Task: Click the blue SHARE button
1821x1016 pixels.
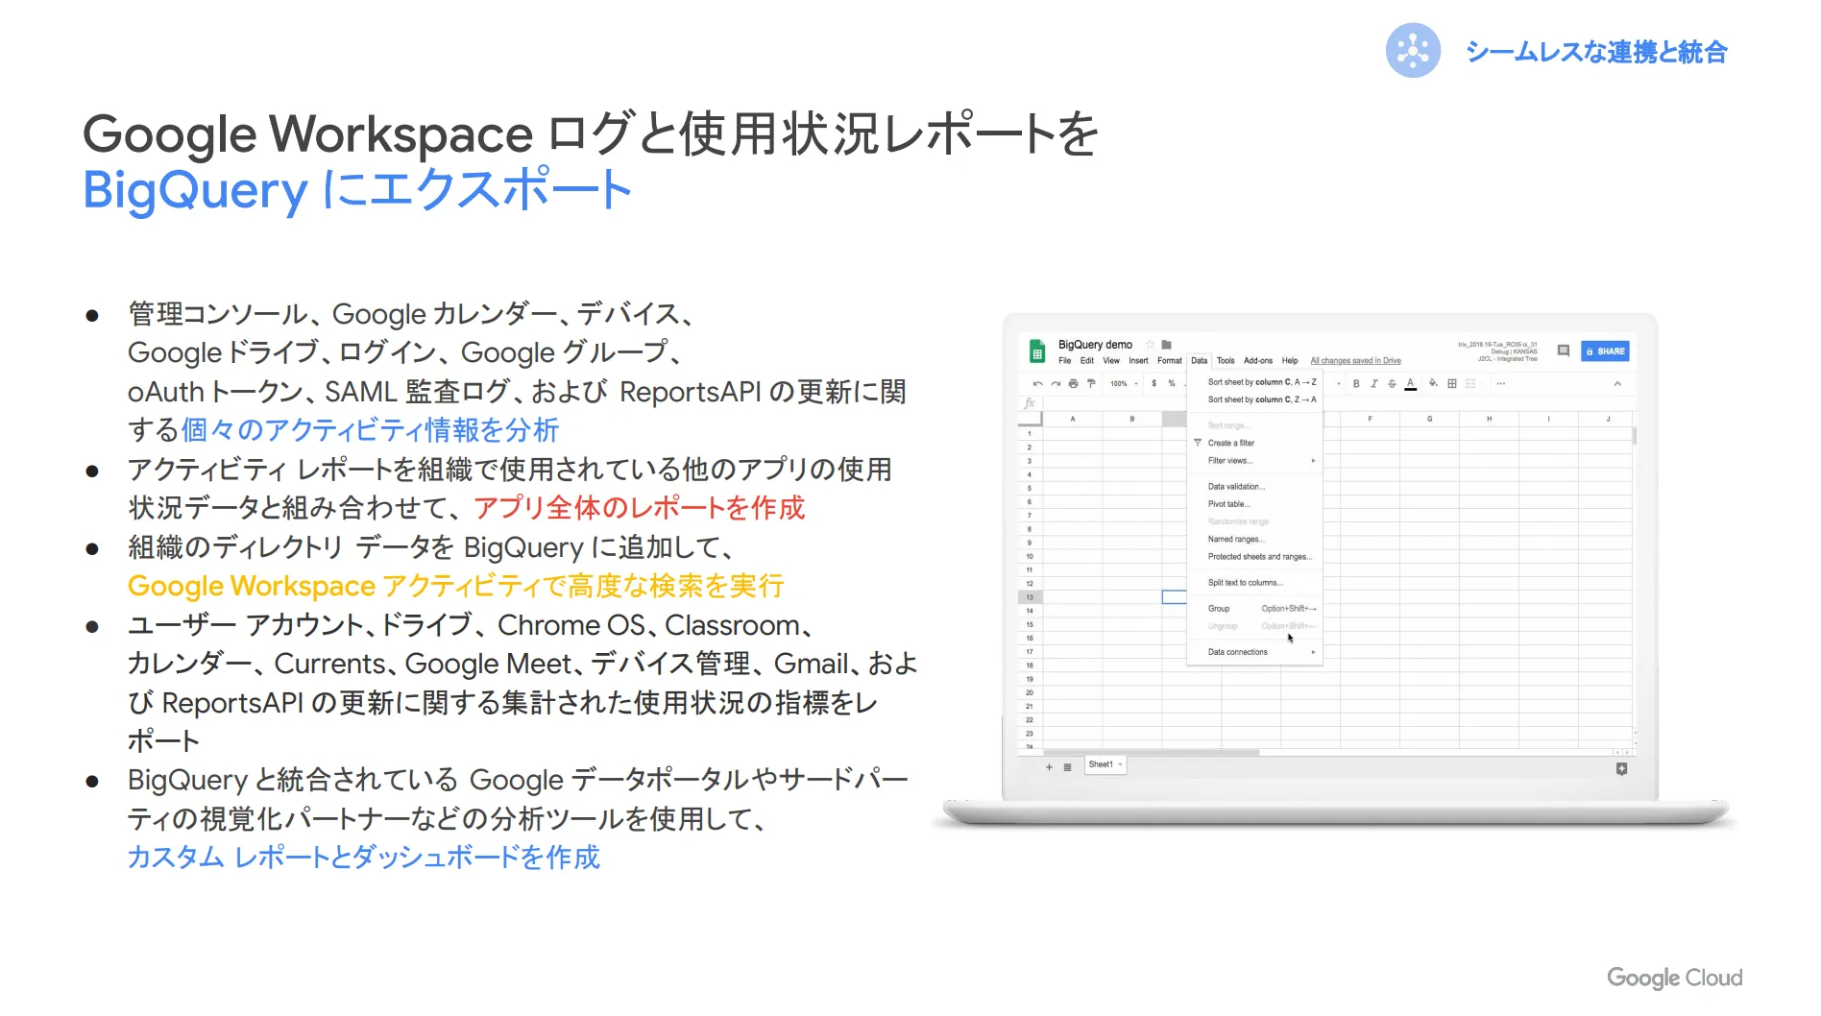Action: [1605, 351]
